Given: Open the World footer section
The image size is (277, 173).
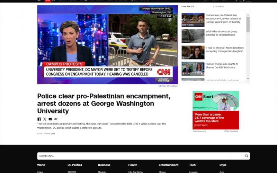Looking at the screenshot, I should (x=41, y=165).
